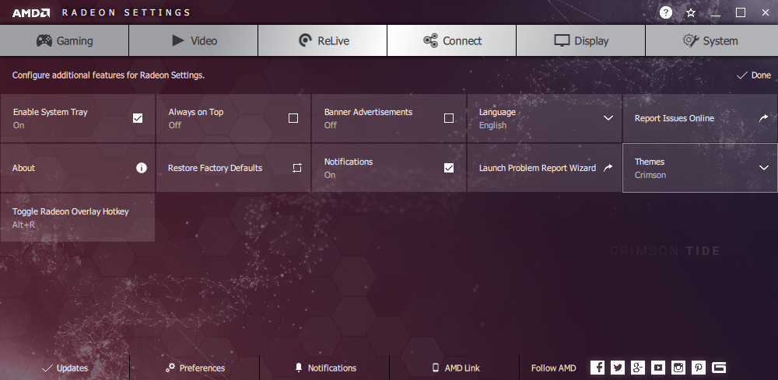Switch to the Video tab
The width and height of the screenshot is (778, 380).
(x=194, y=40)
